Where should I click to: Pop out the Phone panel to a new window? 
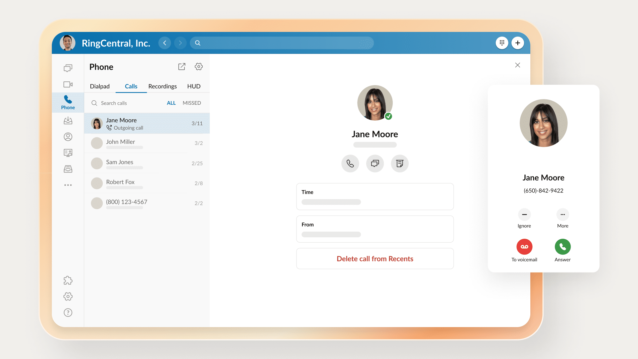[x=182, y=66]
